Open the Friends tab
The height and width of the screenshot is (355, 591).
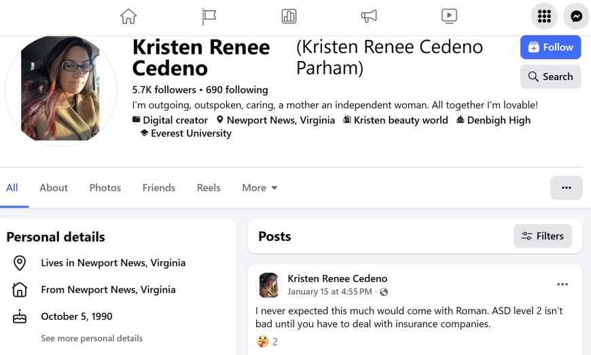pyautogui.click(x=159, y=188)
